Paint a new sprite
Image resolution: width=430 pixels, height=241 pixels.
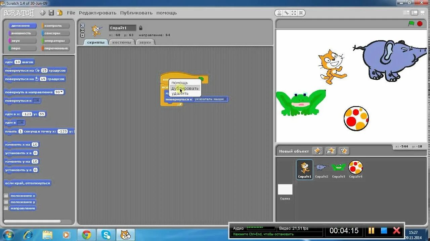click(x=317, y=151)
